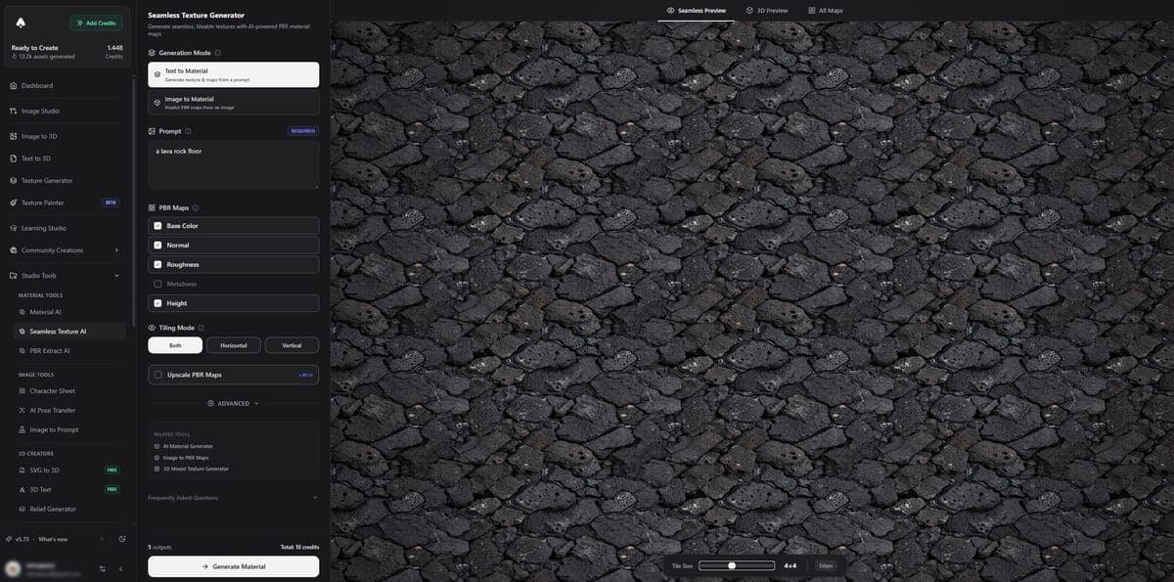
Task: Switch to the Seamless Preview tab
Action: click(x=697, y=10)
